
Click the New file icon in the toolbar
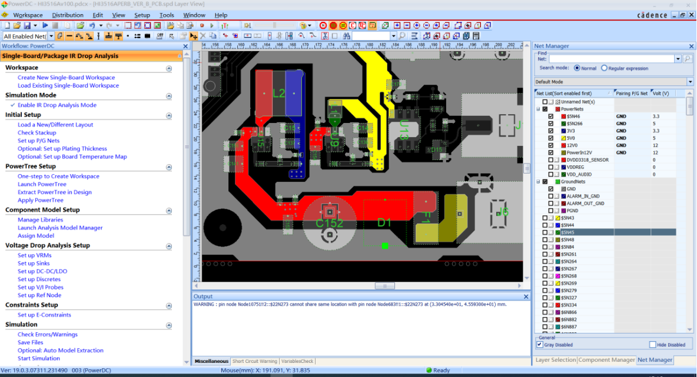7,25
